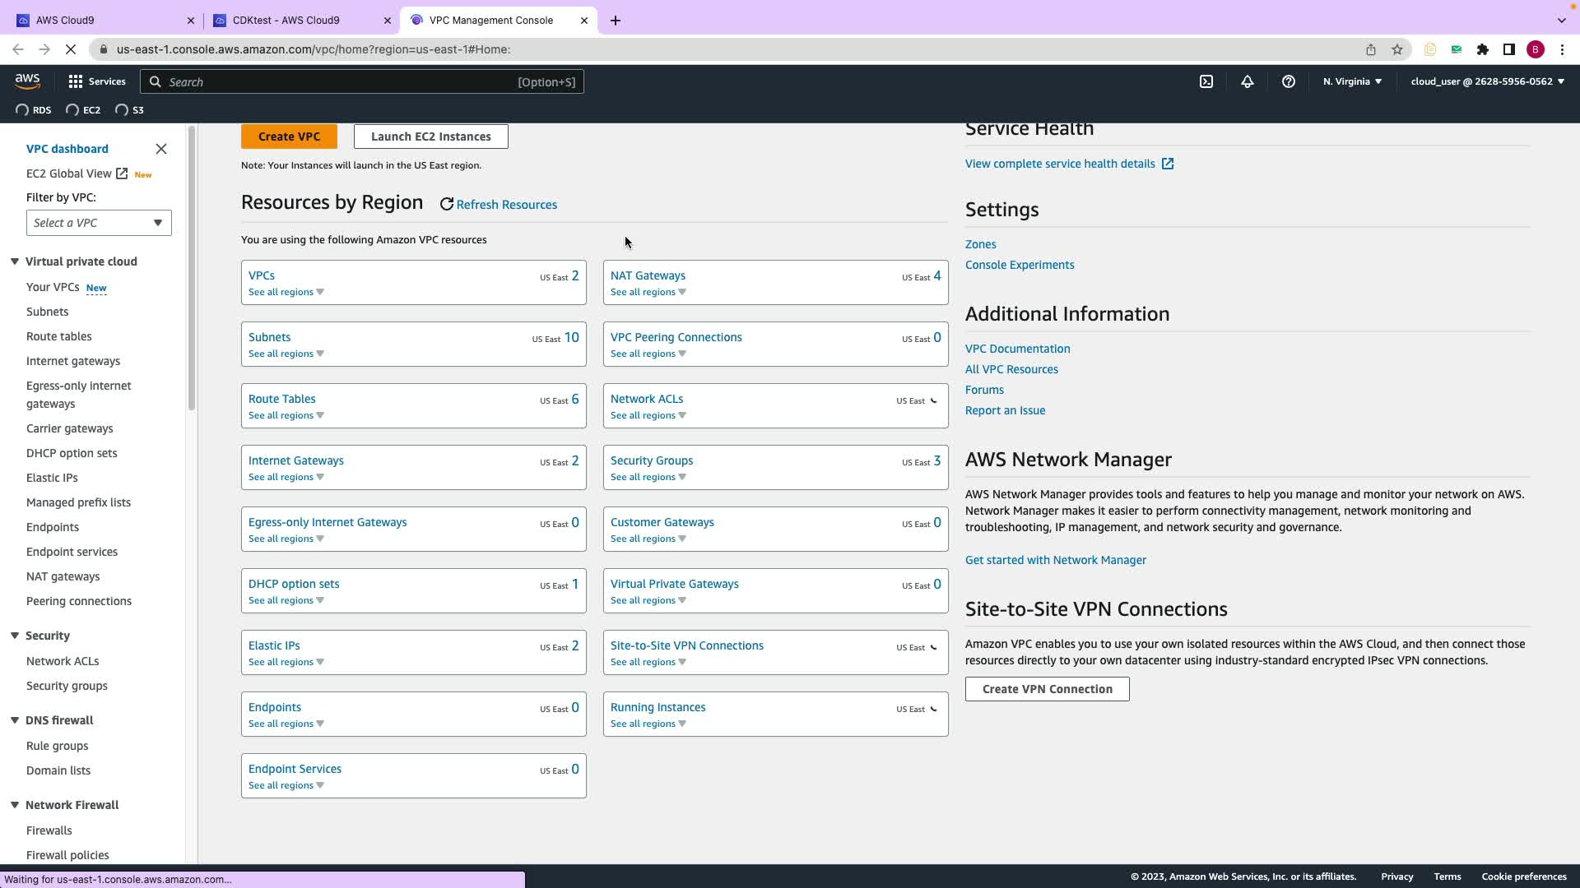This screenshot has height=888, width=1580.
Task: Open the AWS CloudShell icon
Action: pyautogui.click(x=1206, y=81)
